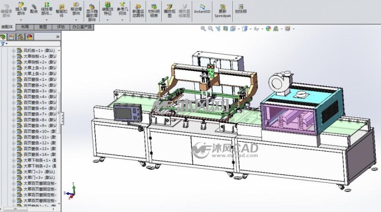
Task: Open 材料明细表 (Bill of Materials)
Action: (x=154, y=11)
